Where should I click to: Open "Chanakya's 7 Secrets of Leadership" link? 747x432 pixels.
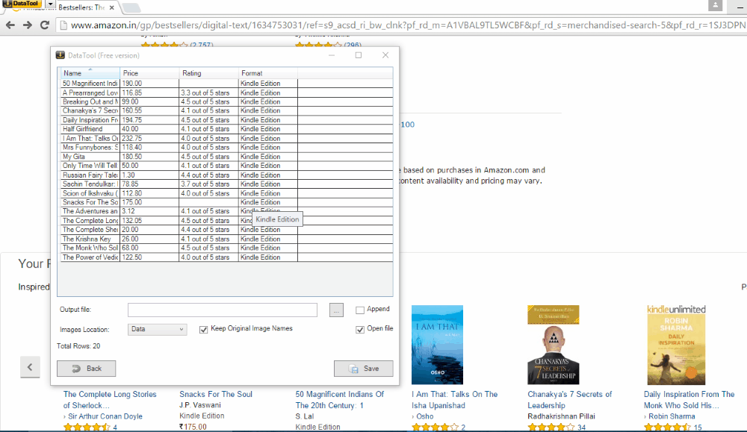click(x=570, y=400)
